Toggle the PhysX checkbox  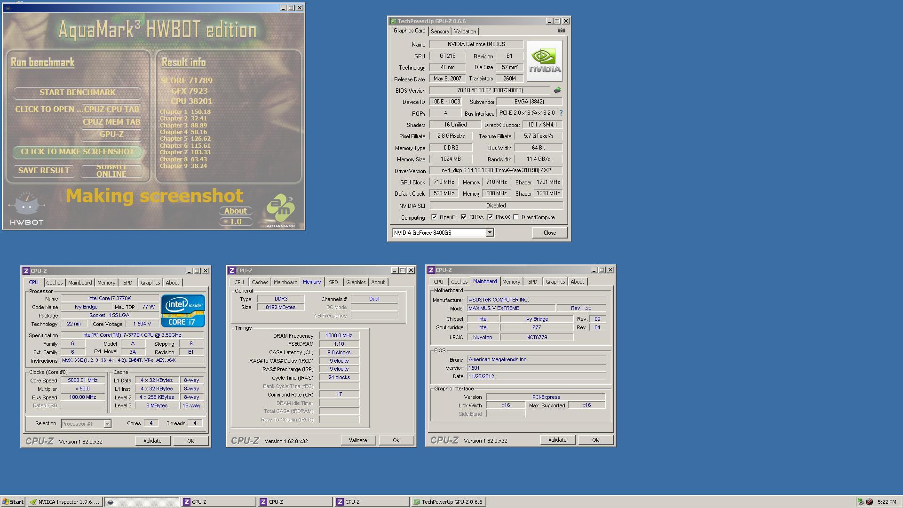tap(490, 217)
